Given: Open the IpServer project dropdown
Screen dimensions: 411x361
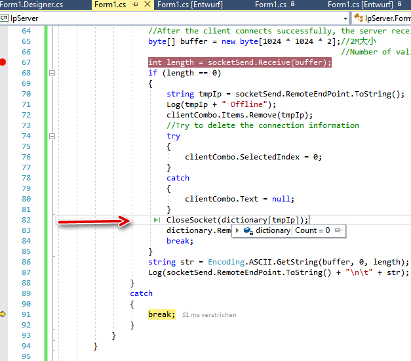Looking at the screenshot, I should point(345,18).
